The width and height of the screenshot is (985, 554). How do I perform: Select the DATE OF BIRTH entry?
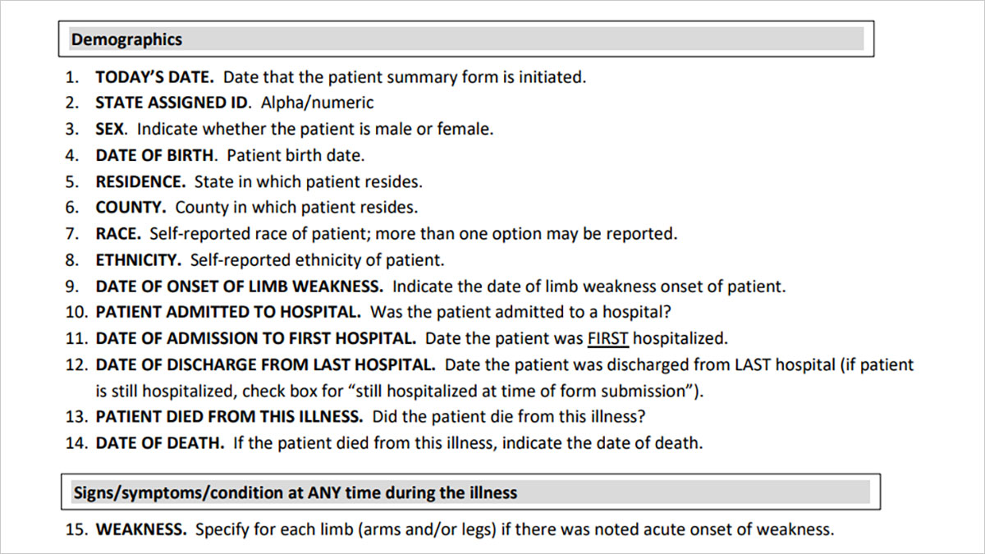click(230, 155)
